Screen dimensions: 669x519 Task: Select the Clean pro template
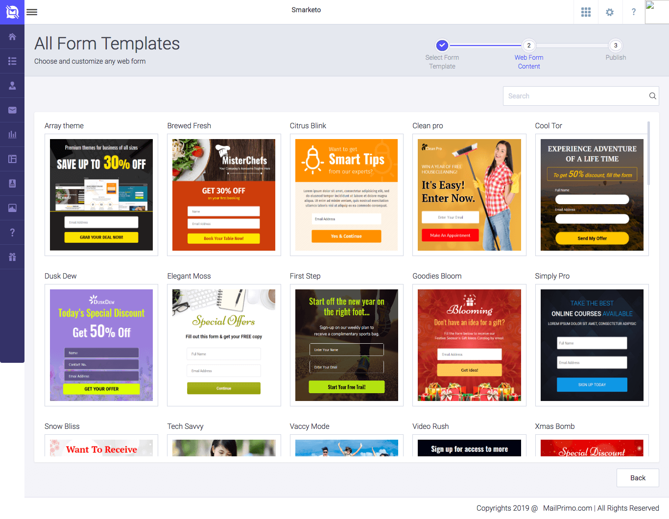click(469, 195)
